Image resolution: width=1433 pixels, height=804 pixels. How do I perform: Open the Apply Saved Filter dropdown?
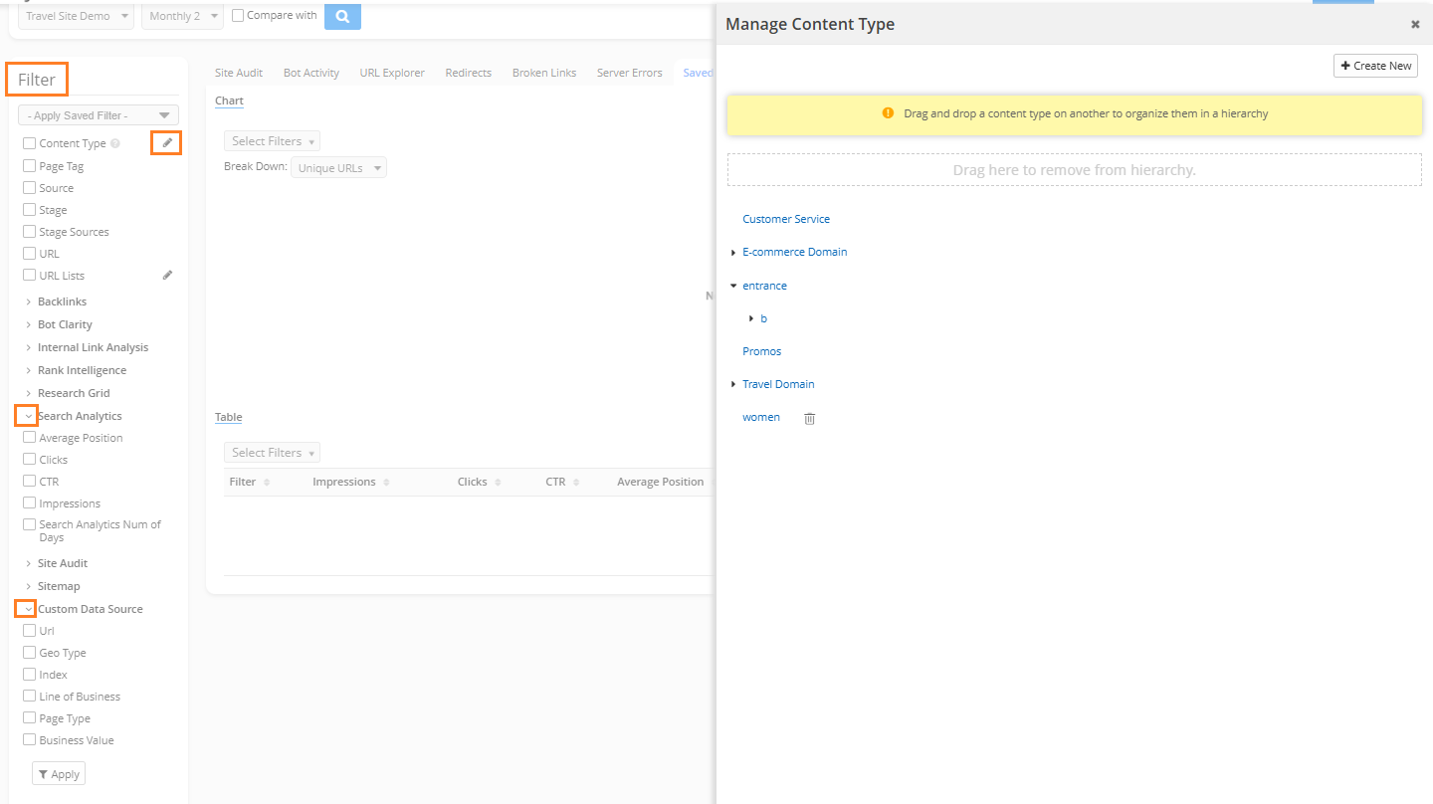coord(99,115)
